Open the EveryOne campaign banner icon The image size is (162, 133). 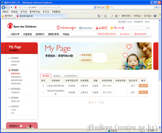coord(86,28)
